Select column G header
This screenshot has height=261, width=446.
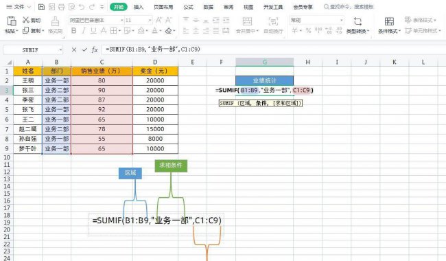(265, 62)
